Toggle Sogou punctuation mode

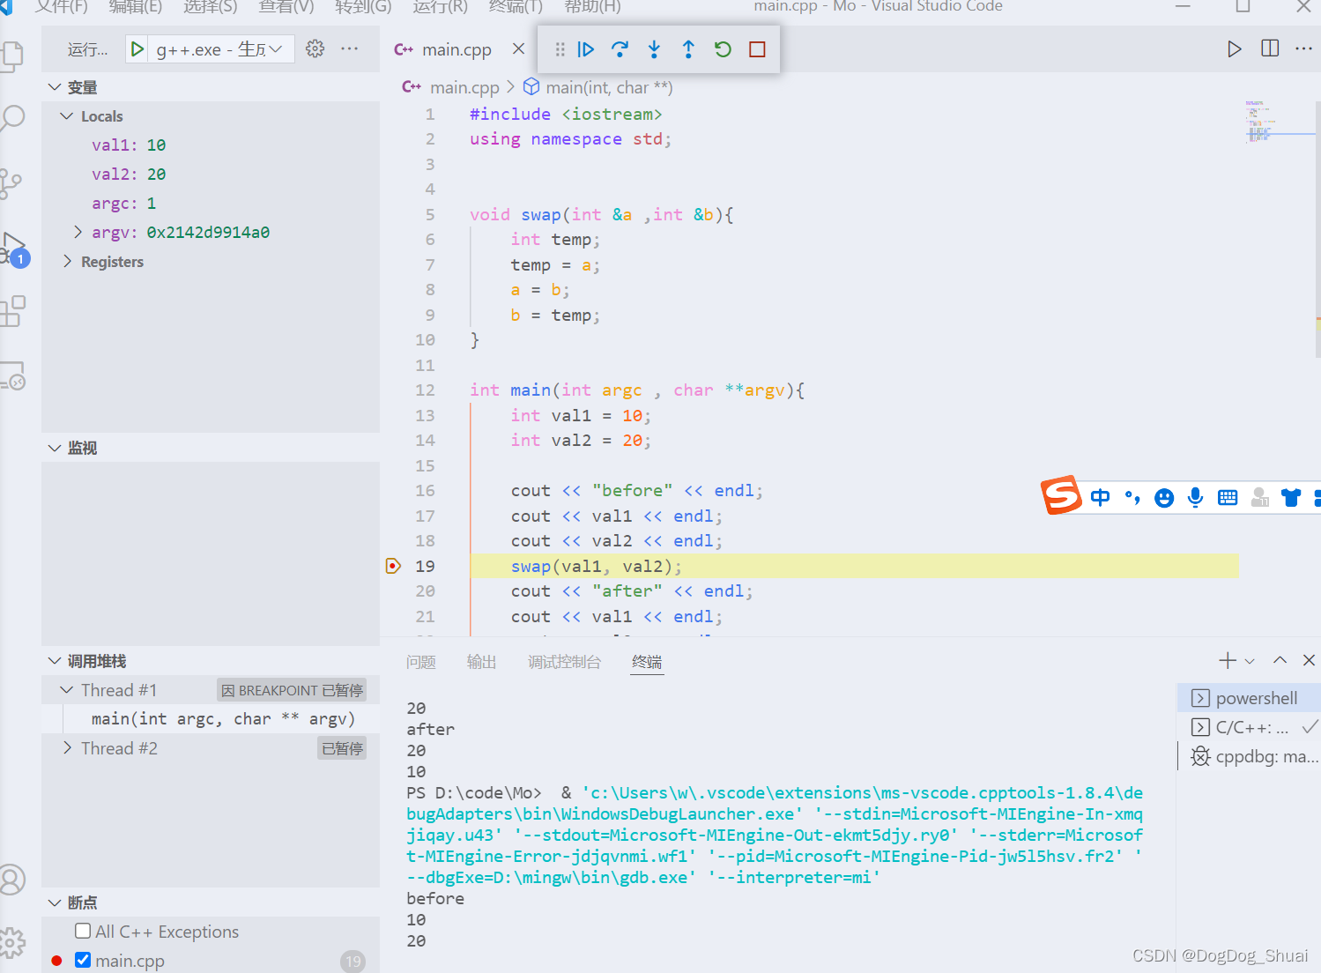pos(1132,497)
